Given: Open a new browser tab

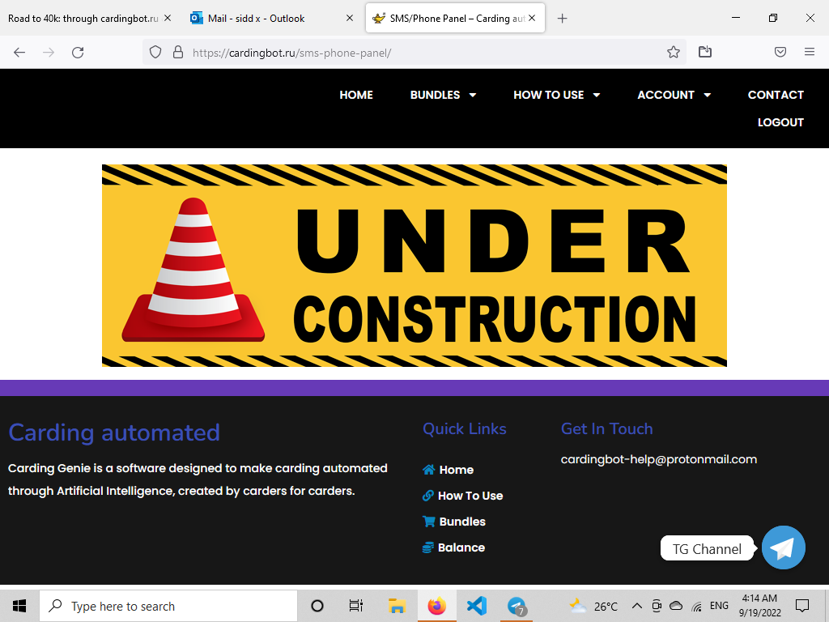Looking at the screenshot, I should point(563,18).
